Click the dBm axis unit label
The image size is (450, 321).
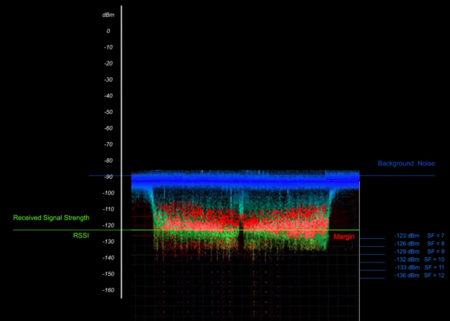pyautogui.click(x=108, y=15)
